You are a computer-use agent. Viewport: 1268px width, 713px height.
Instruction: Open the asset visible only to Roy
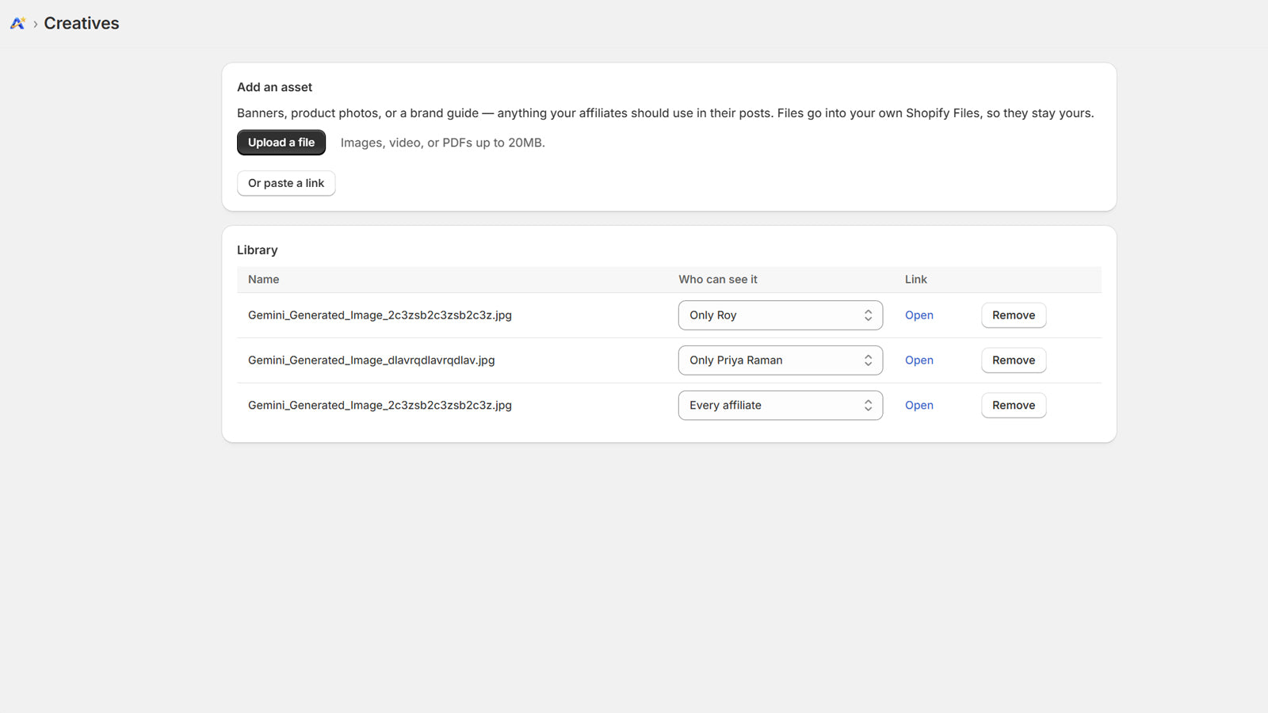(919, 315)
